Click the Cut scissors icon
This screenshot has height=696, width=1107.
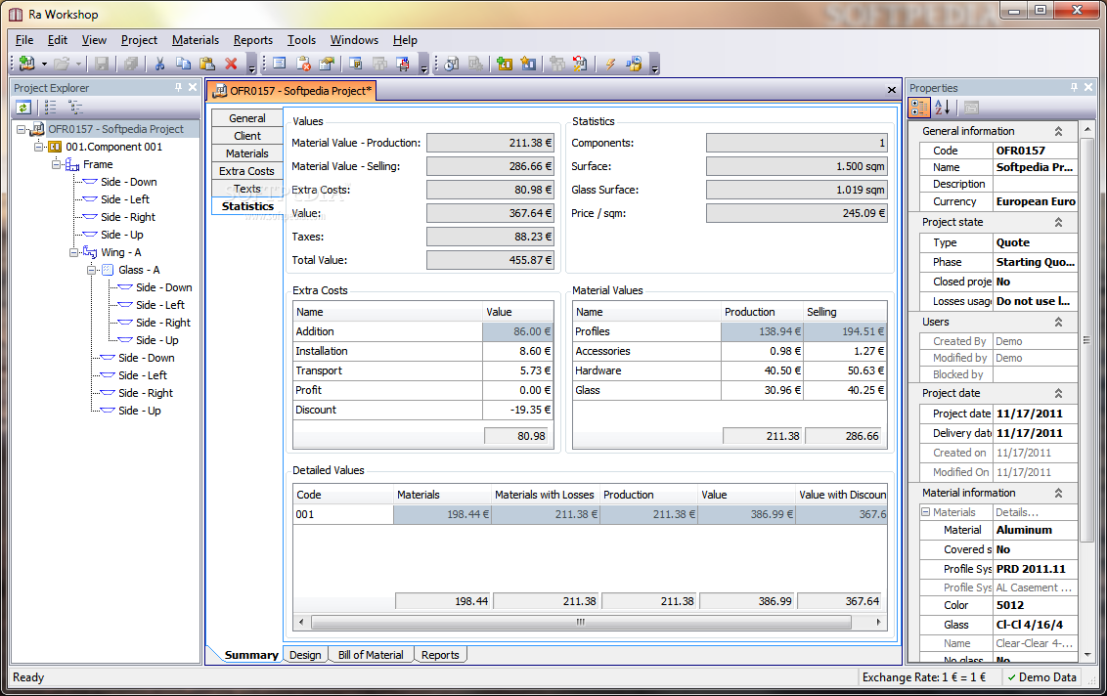tap(159, 64)
